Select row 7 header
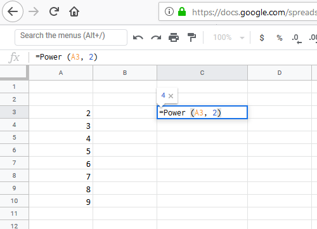 pos(14,163)
